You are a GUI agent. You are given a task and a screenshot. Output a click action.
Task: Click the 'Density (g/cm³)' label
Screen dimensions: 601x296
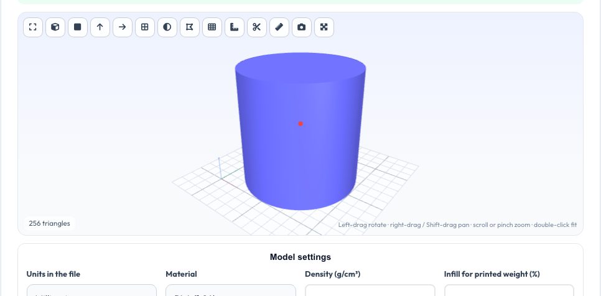[333, 274]
